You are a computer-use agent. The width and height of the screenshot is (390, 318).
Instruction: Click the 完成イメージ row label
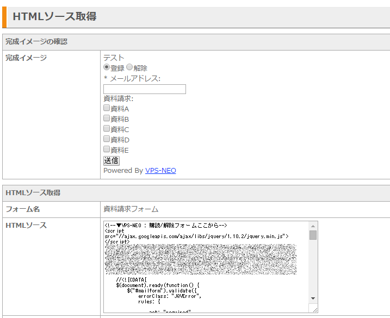[26, 58]
